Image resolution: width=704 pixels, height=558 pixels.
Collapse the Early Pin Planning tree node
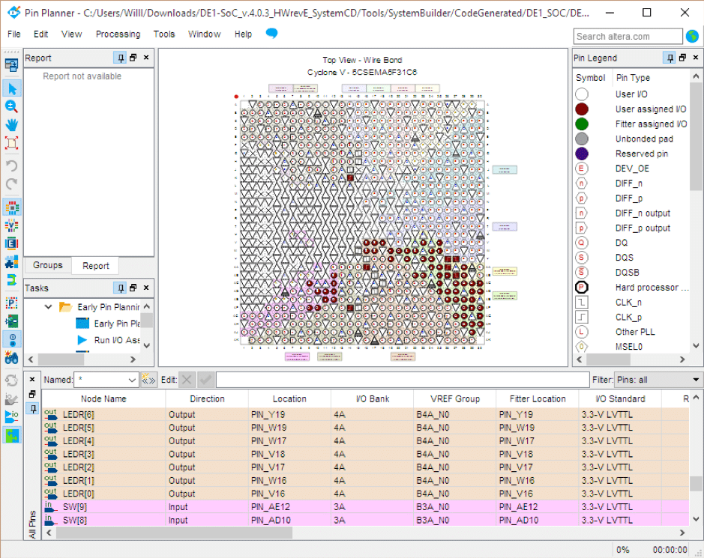tap(49, 307)
